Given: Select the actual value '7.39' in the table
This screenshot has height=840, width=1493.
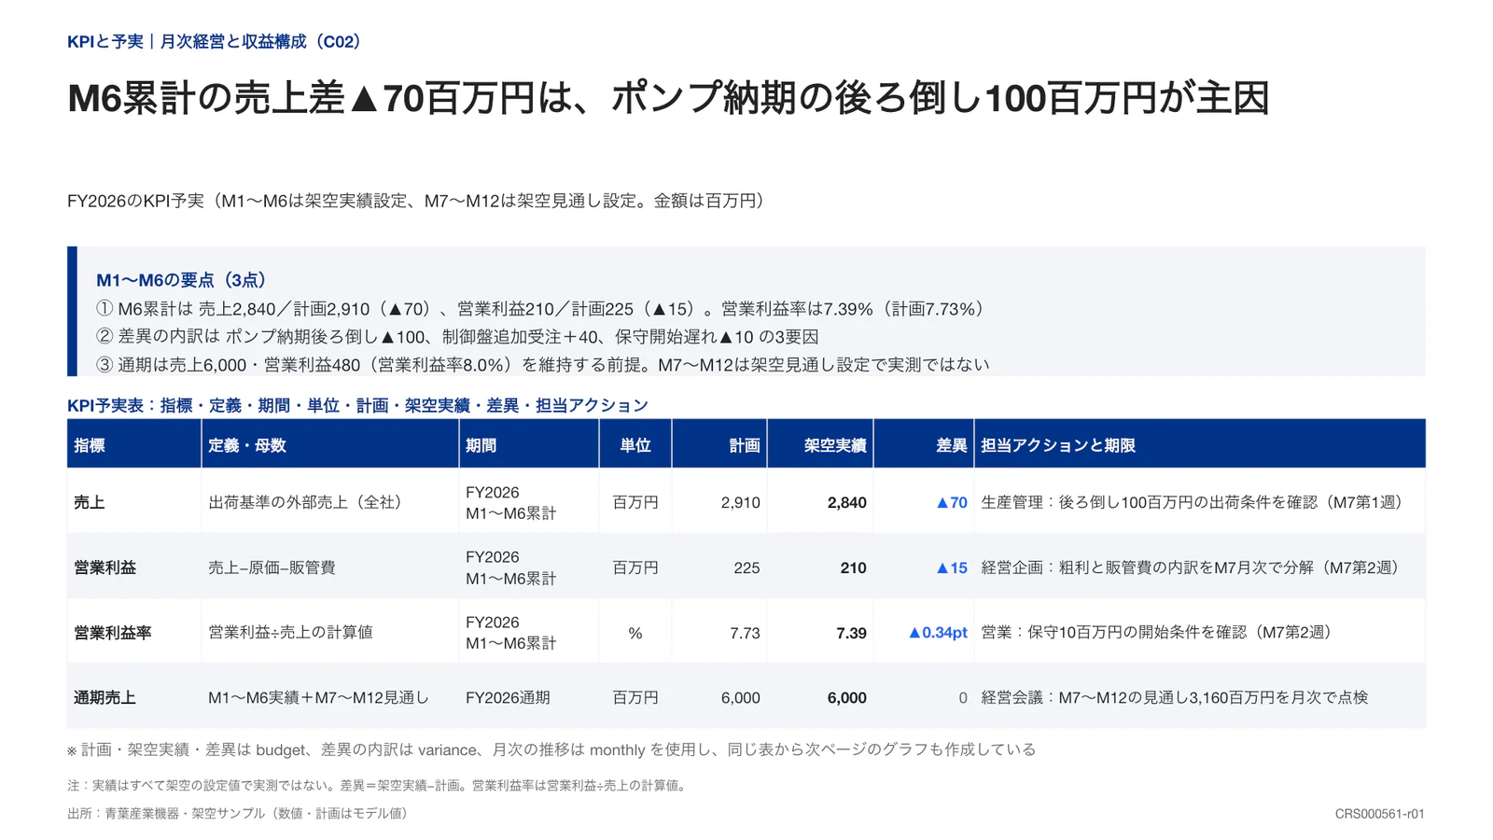Looking at the screenshot, I should tap(851, 633).
